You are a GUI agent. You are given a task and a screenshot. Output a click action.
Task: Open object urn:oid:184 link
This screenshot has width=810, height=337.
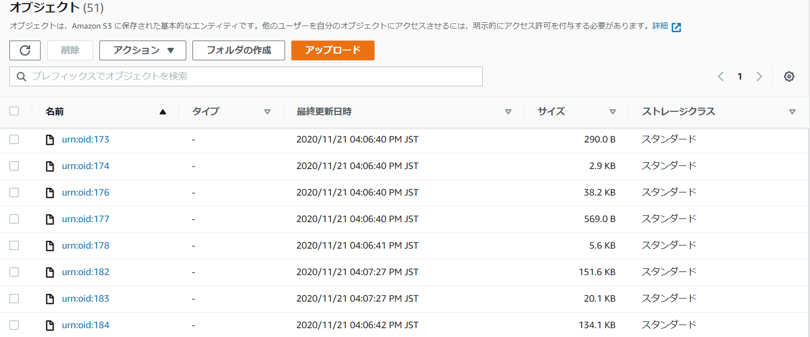pos(85,325)
